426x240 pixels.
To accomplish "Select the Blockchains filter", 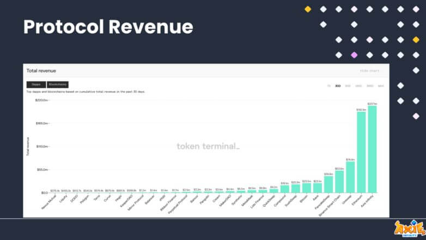I will (x=58, y=85).
